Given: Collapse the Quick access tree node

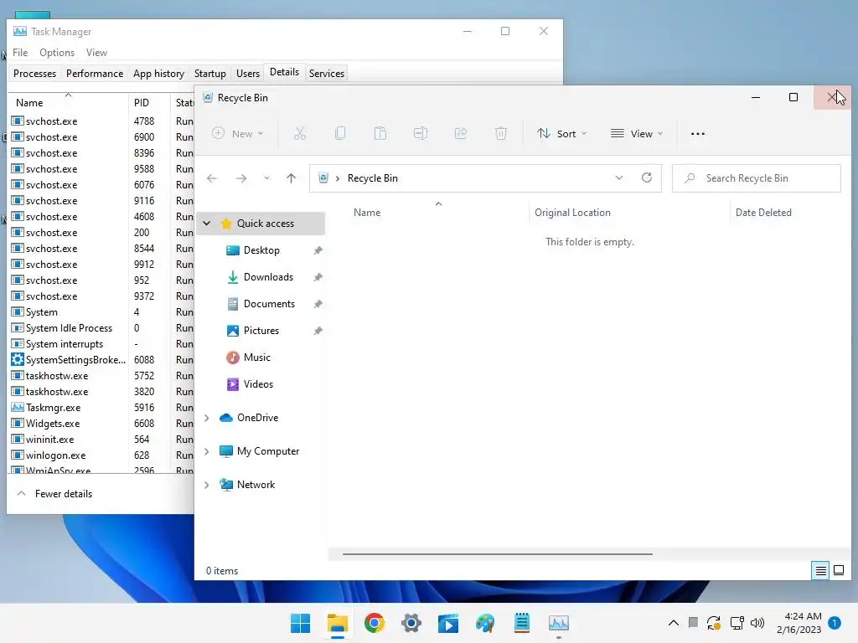Looking at the screenshot, I should (x=207, y=223).
